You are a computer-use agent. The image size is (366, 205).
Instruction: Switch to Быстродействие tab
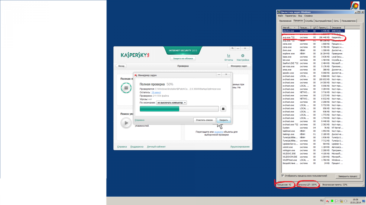coord(323,21)
